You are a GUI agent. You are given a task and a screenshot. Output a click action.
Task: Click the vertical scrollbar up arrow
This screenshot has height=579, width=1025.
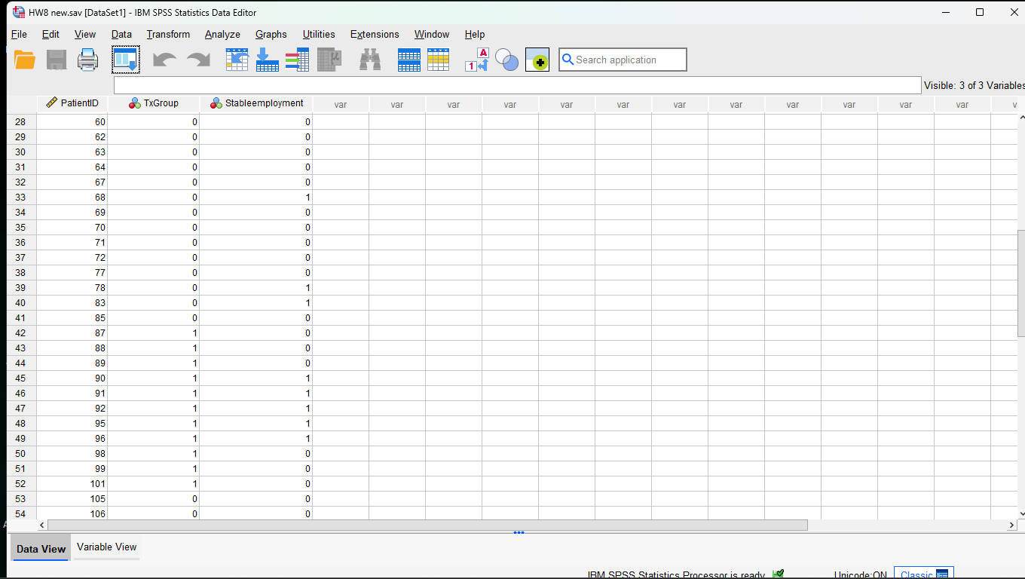tap(1021, 118)
